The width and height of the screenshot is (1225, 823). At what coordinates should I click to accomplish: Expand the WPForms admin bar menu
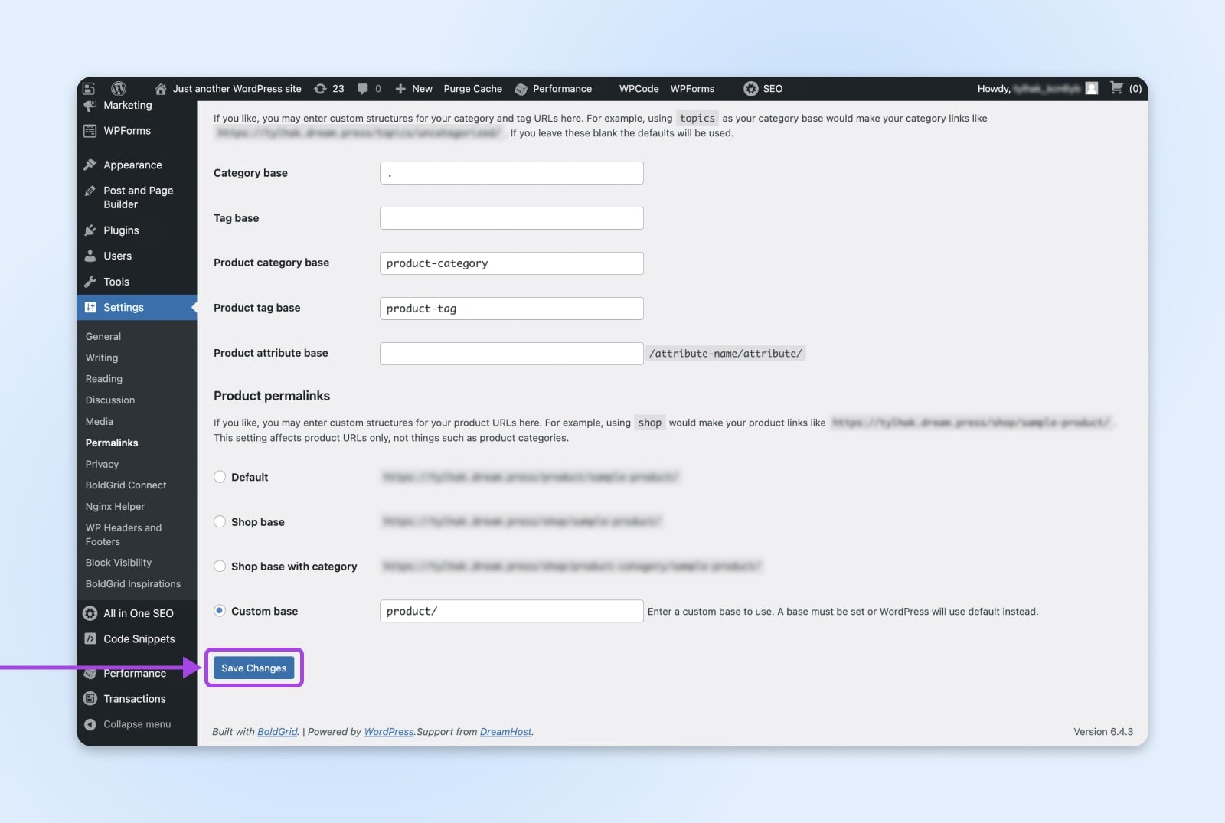coord(692,89)
